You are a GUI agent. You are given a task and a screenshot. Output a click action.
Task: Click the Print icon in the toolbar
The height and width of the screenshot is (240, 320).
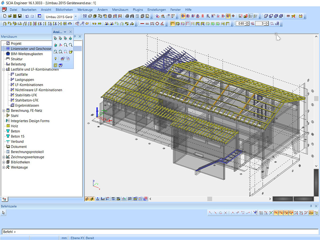pos(127,16)
